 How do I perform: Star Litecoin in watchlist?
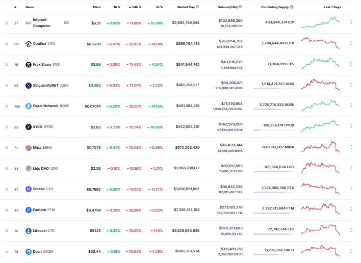click(x=7, y=230)
